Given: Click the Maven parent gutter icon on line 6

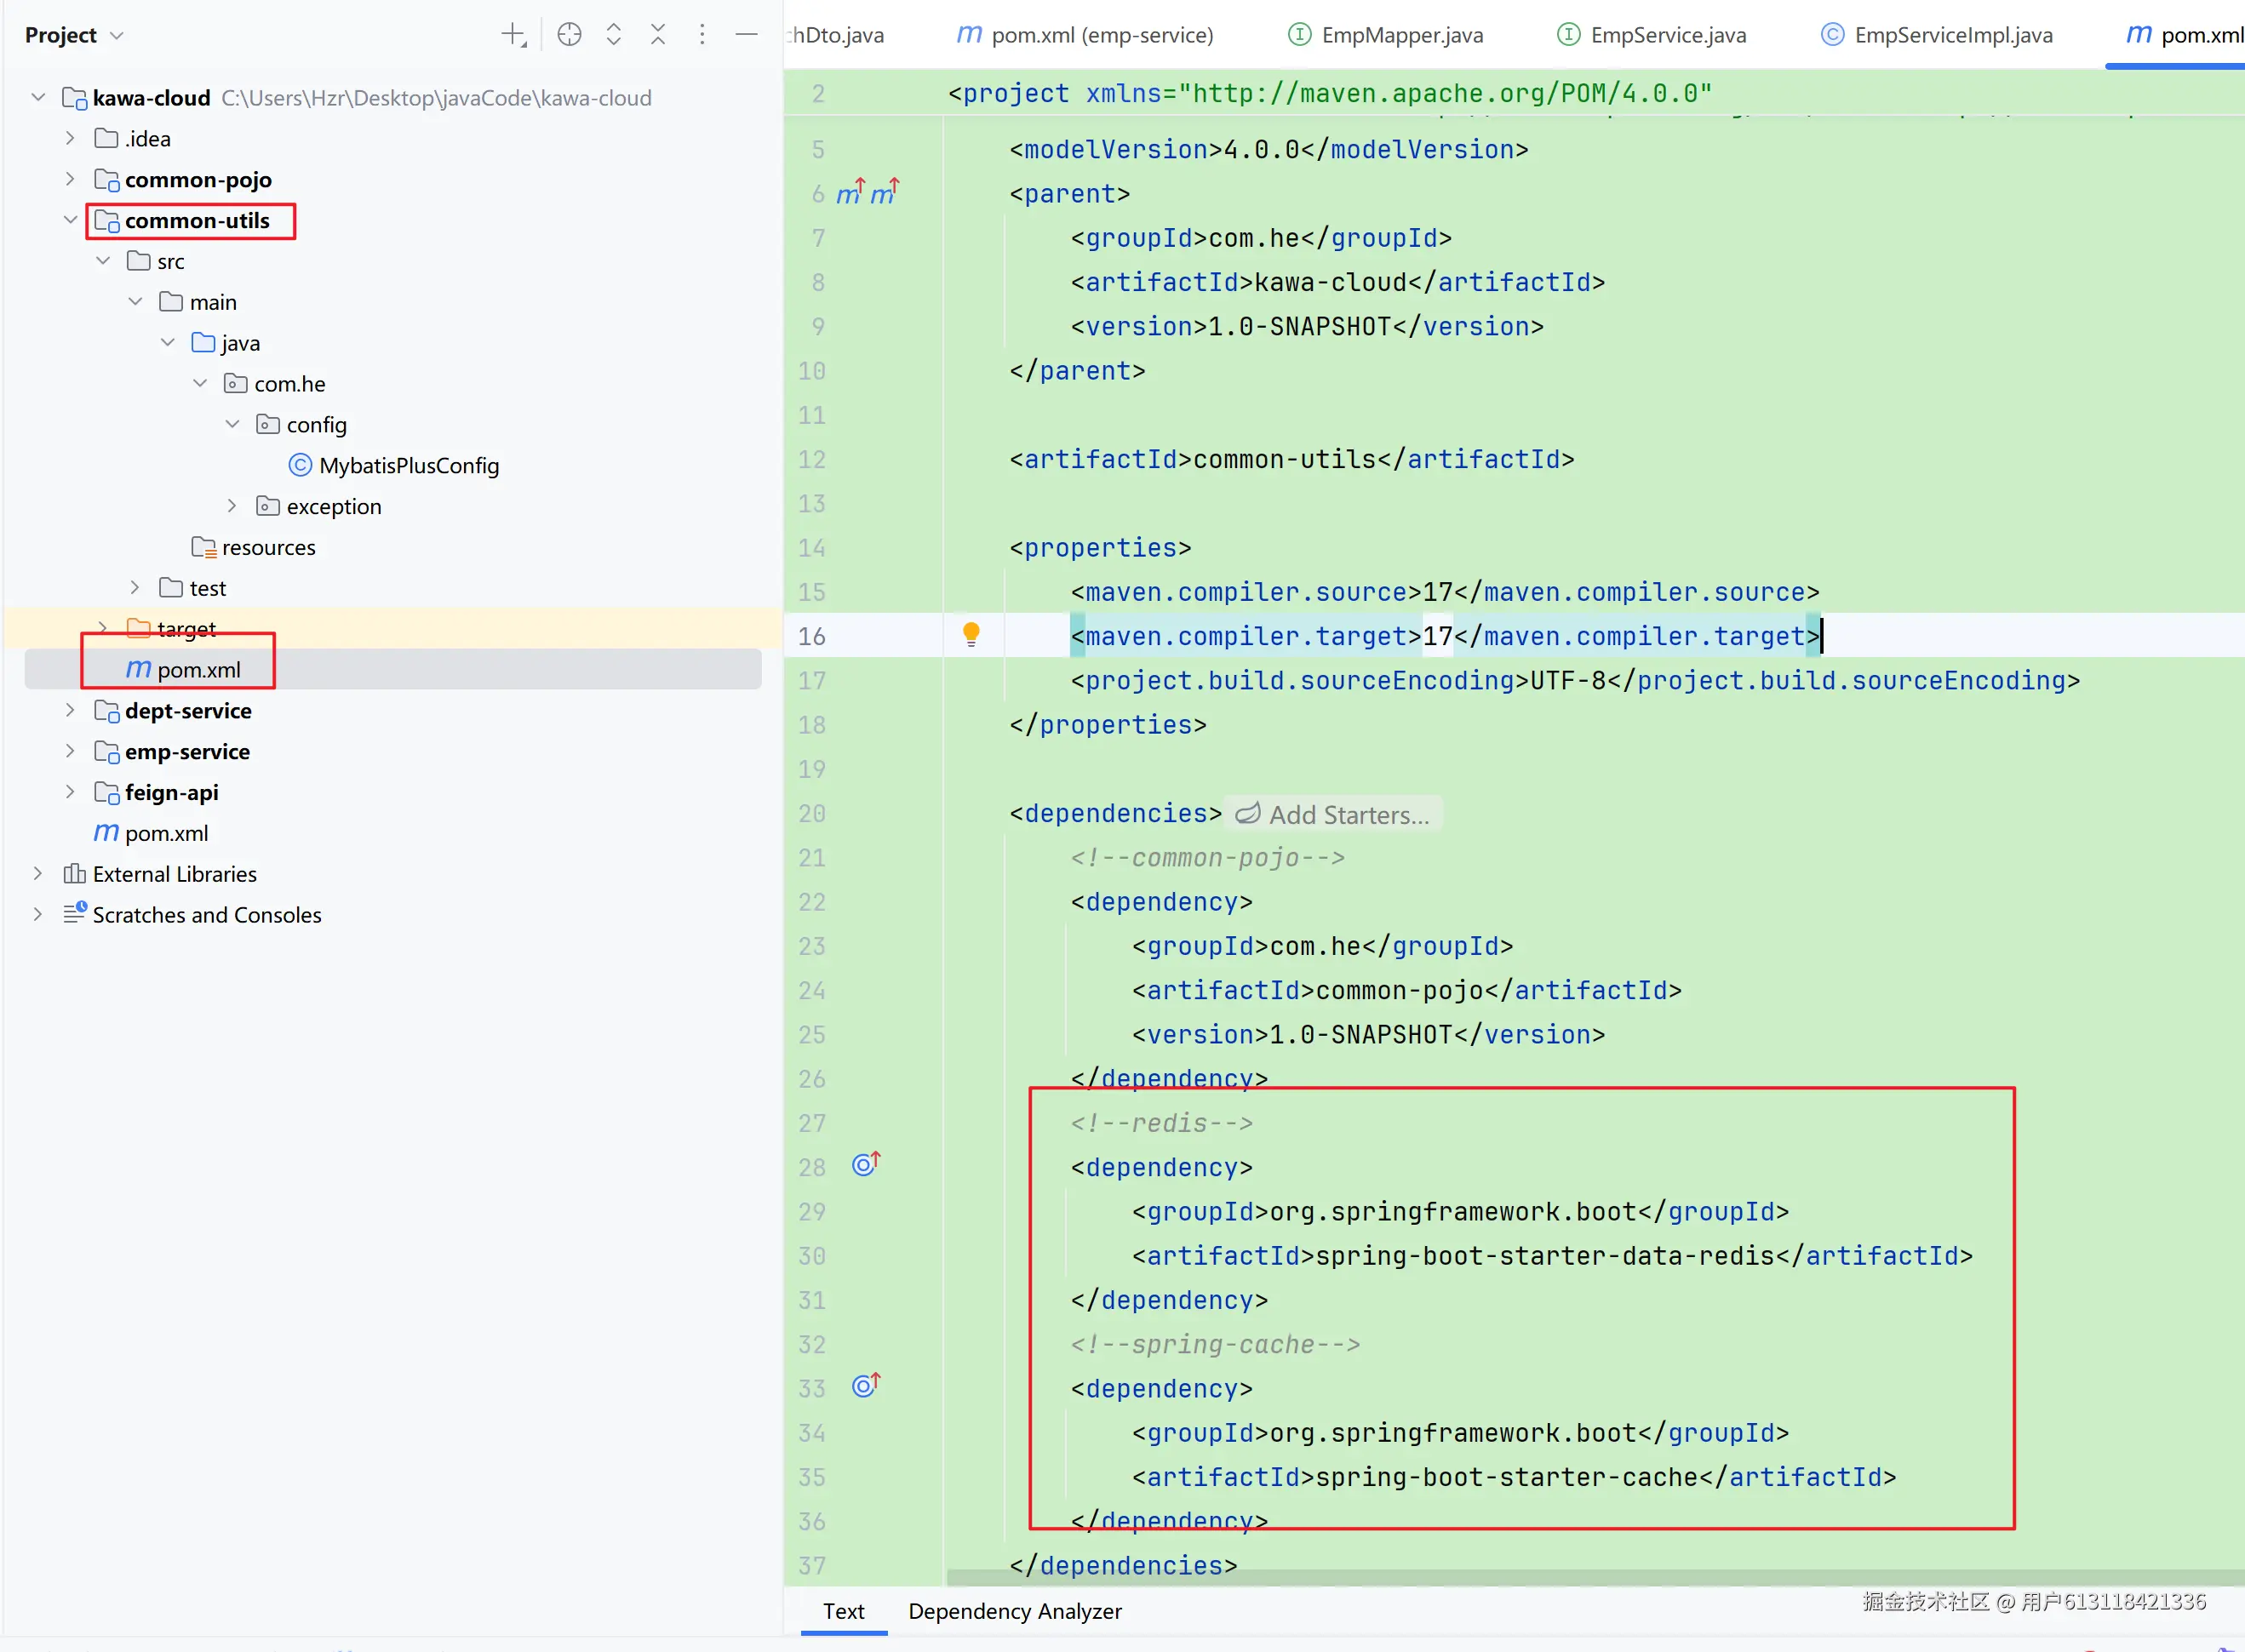Looking at the screenshot, I should click(850, 192).
